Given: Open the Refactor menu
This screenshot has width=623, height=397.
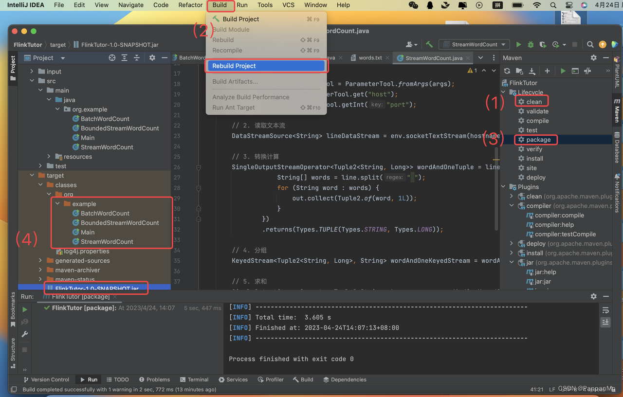Looking at the screenshot, I should point(190,5).
